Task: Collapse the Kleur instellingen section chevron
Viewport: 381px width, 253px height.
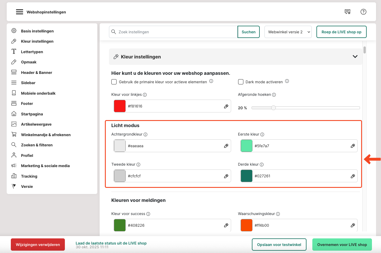Action: point(355,57)
